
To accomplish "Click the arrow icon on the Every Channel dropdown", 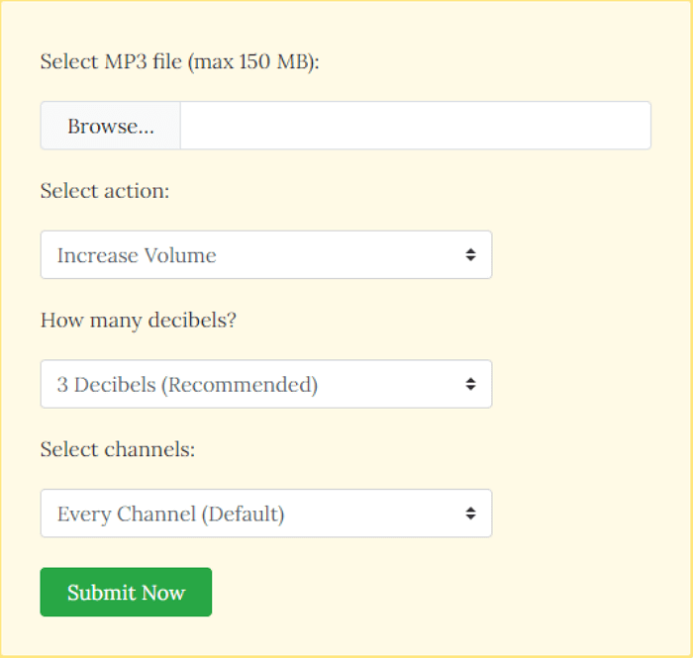I will 470,515.
